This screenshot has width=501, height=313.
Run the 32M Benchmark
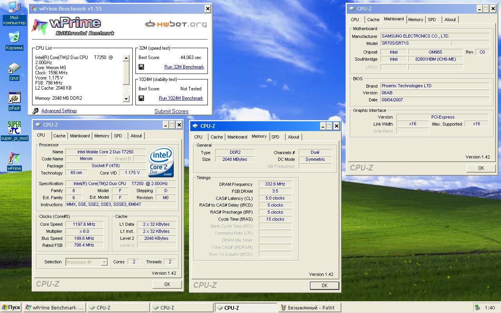184,67
